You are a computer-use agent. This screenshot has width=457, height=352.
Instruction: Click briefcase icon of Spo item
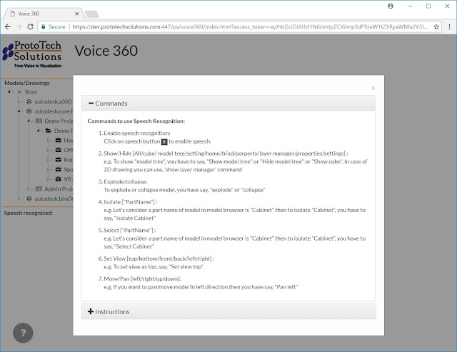click(x=59, y=169)
